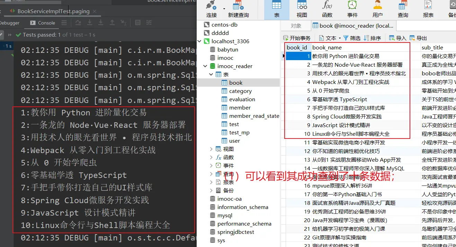Click IntelliJ Evaluate Expression calculator icon
456x247 pixels.
tap(138, 23)
